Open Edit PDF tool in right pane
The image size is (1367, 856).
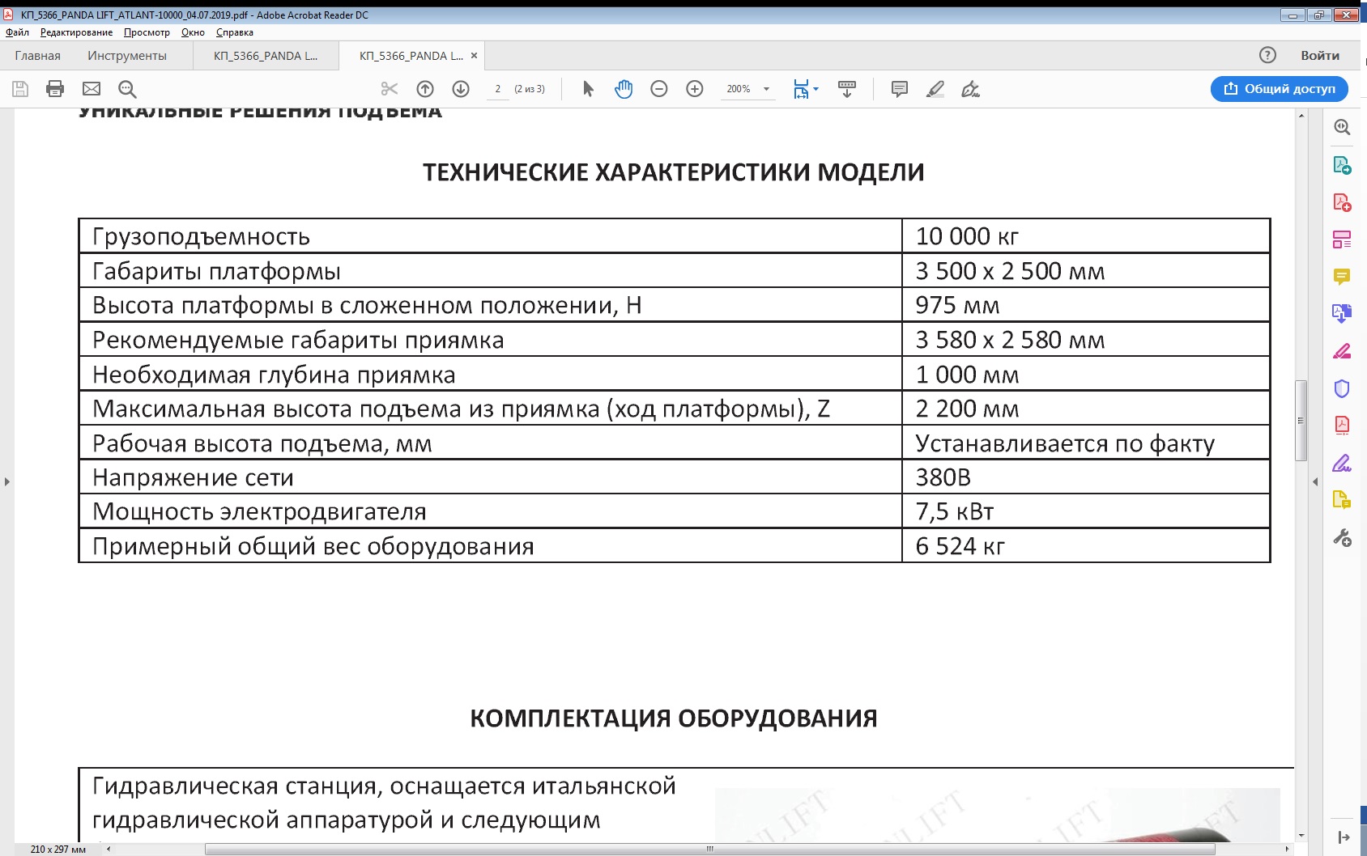[x=1342, y=239]
